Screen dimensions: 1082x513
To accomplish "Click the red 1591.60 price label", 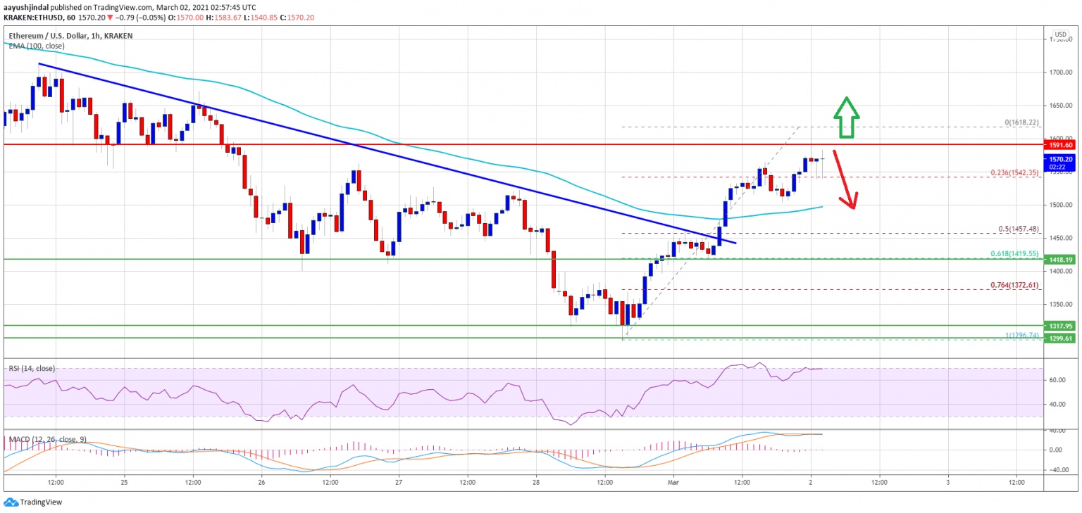I will click(1059, 145).
